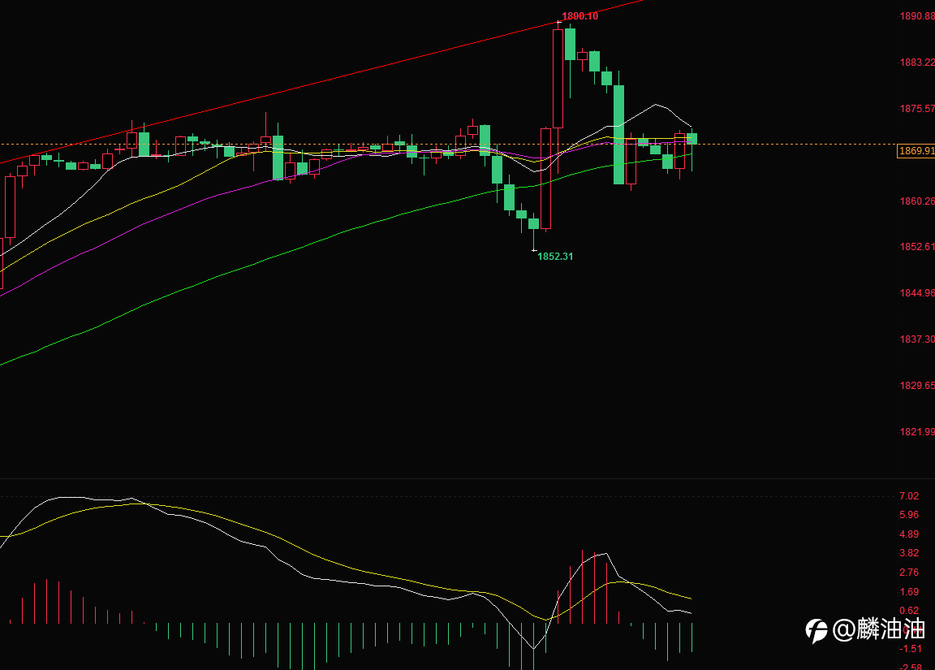Click the 1829.65 price axis value
Image resolution: width=935 pixels, height=670 pixels.
point(917,386)
